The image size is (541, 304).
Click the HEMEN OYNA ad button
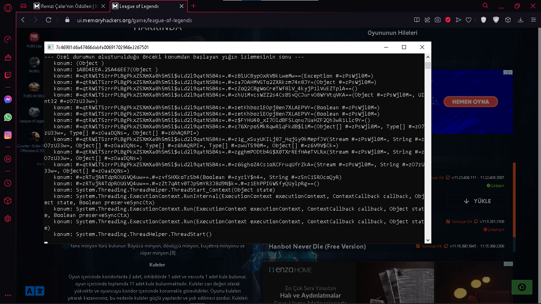point(470,102)
